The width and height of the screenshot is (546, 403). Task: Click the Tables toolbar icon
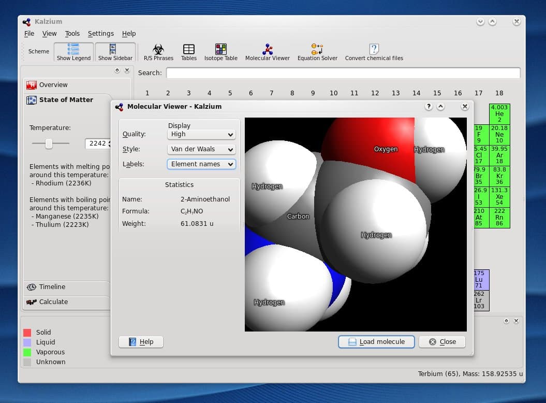[188, 52]
